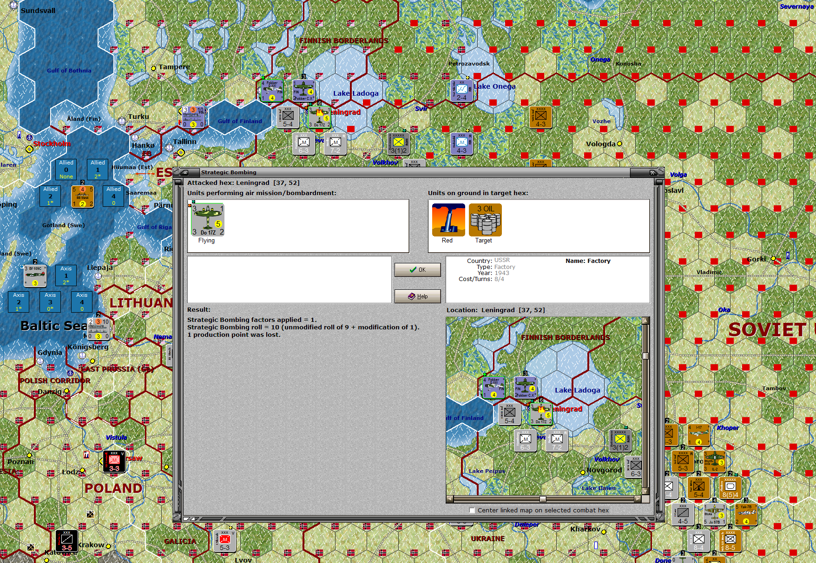This screenshot has width=816, height=563.
Task: Open Help for Strategic Bombing dialog
Action: [x=417, y=296]
